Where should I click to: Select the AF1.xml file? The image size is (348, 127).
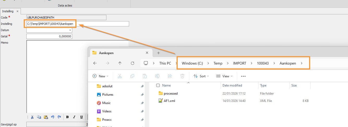click(169, 101)
